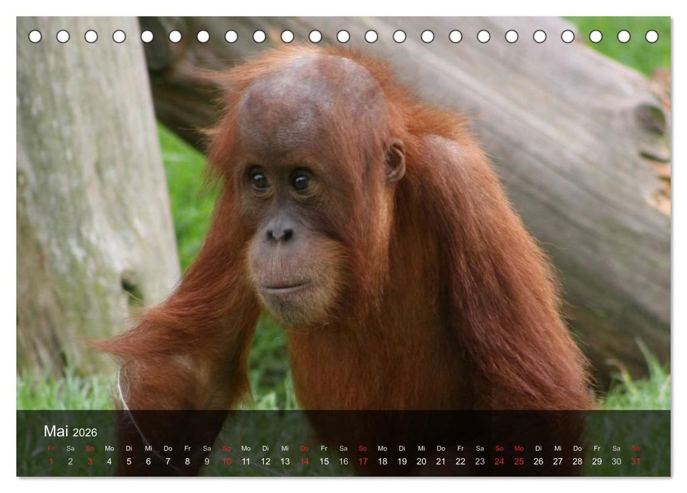This screenshot has height=493, width=687.
Task: Select day 28 under Do
Action: [577, 461]
